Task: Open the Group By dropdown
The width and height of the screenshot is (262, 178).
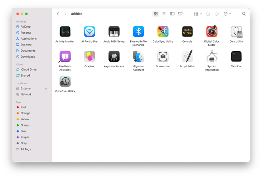Action: pyautogui.click(x=198, y=14)
